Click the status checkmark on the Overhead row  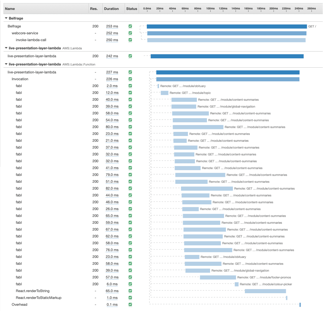click(x=130, y=304)
